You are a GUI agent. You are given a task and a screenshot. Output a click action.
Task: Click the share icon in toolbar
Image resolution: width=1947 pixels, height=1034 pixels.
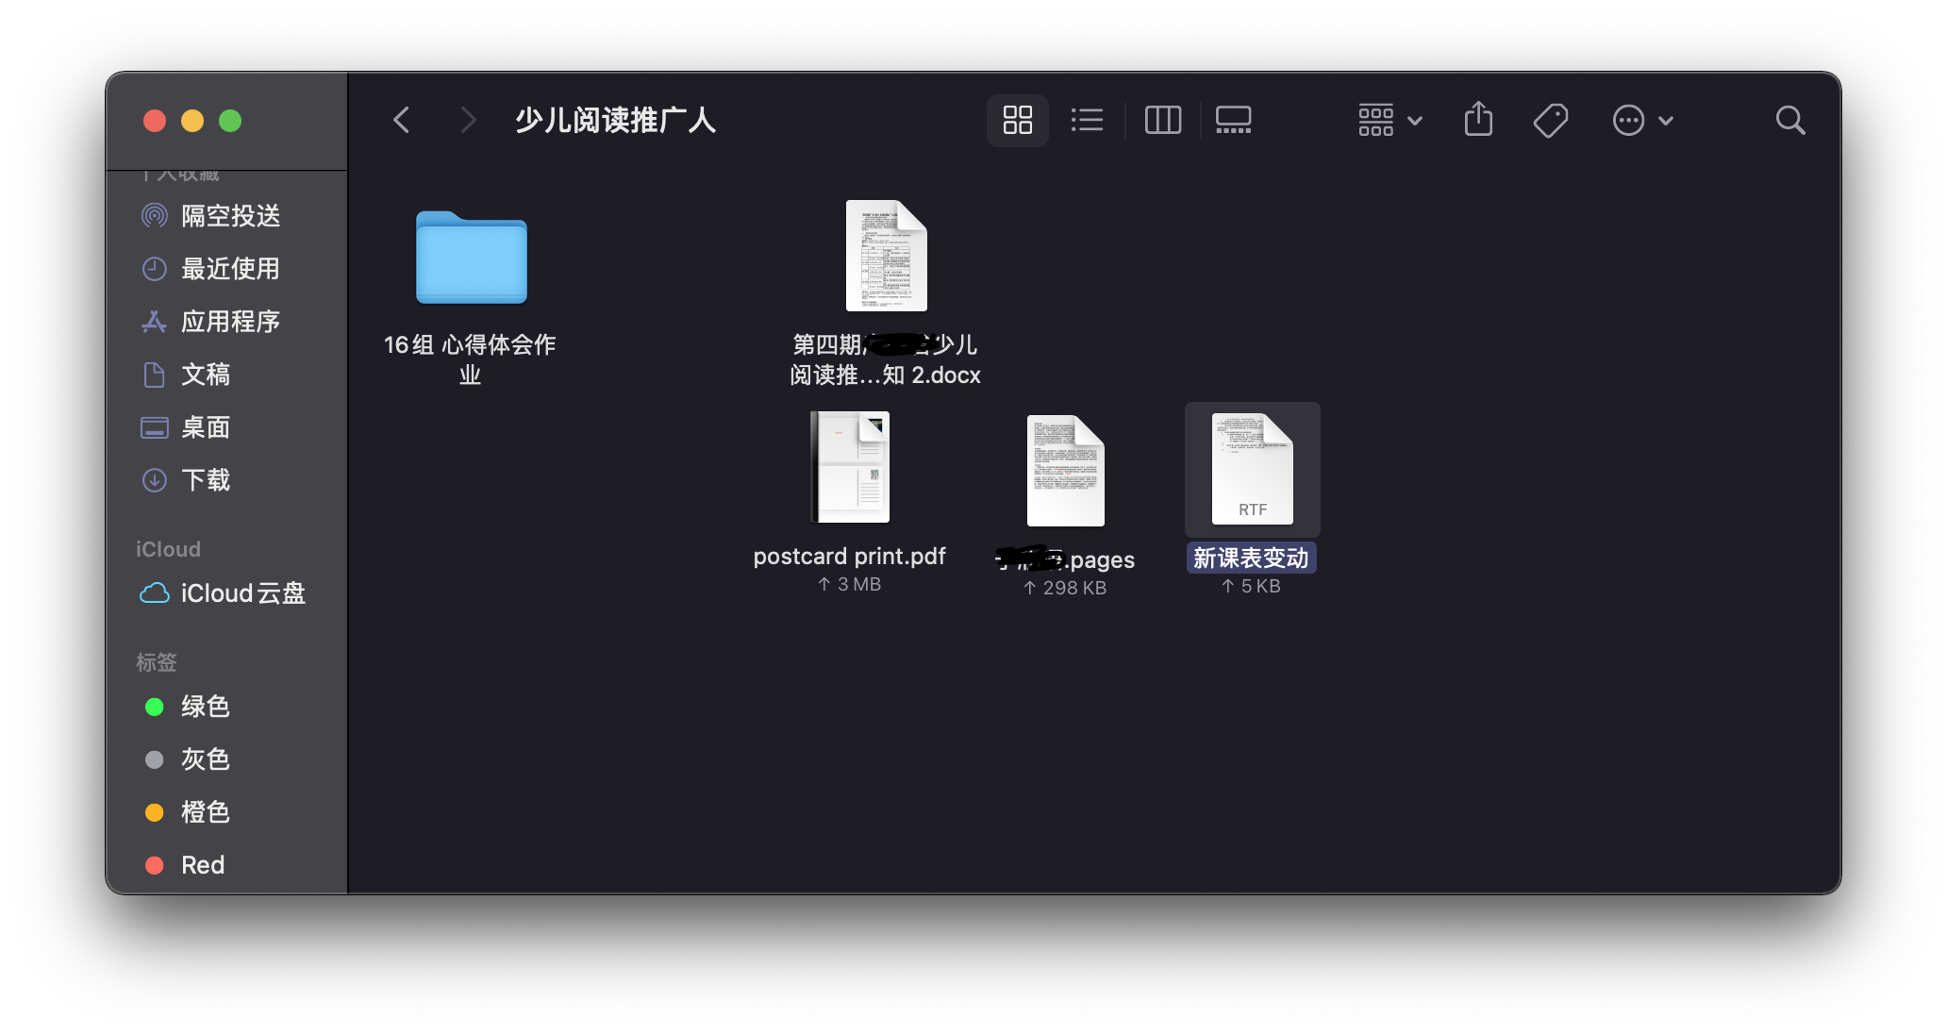click(1478, 120)
